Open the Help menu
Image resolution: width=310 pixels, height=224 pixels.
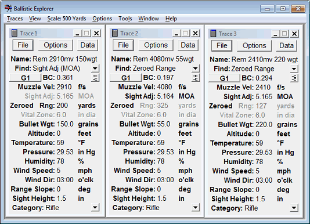(171, 19)
